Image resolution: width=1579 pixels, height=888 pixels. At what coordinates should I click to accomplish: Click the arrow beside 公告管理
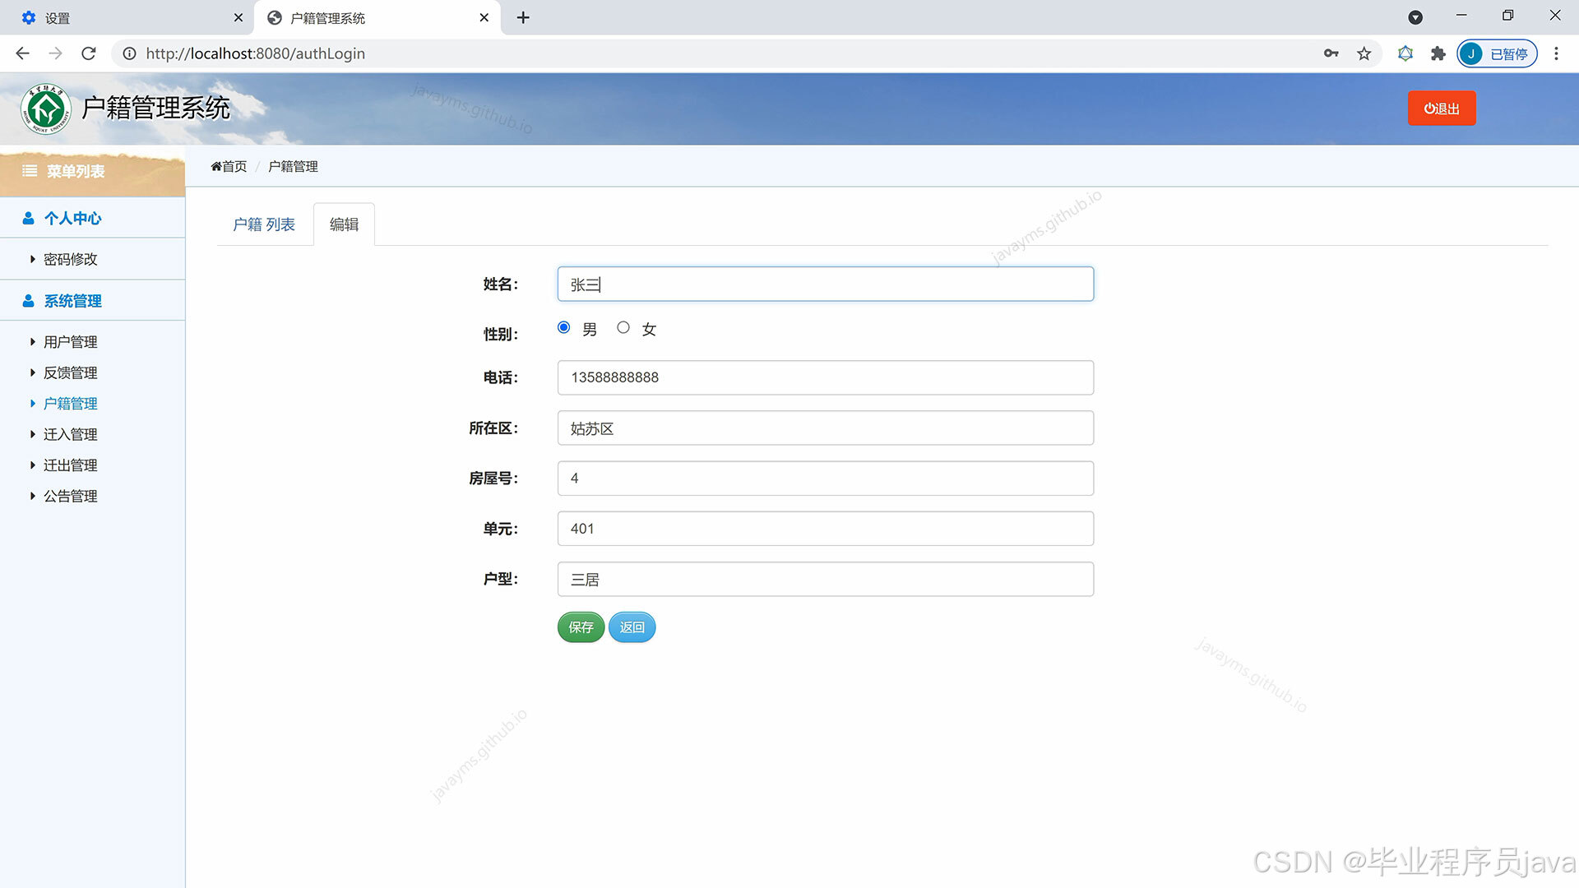33,497
